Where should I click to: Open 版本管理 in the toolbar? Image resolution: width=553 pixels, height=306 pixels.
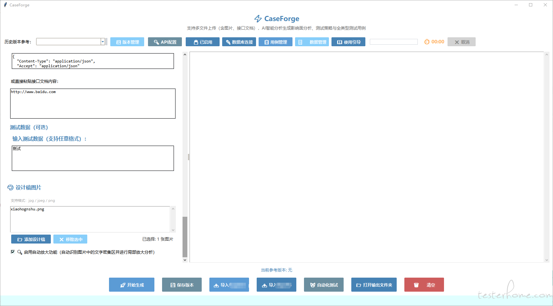127,42
